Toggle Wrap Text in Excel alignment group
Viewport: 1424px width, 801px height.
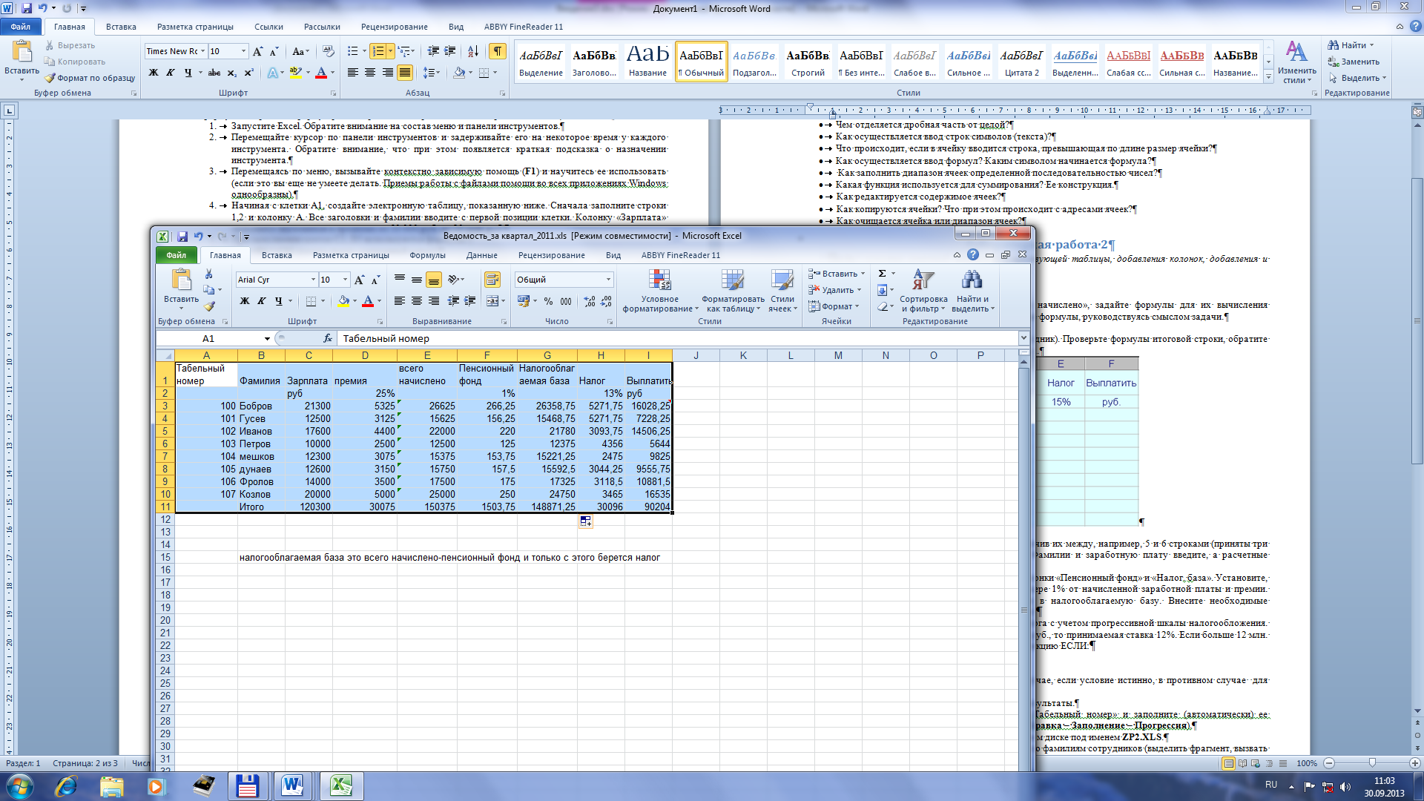pyautogui.click(x=492, y=280)
